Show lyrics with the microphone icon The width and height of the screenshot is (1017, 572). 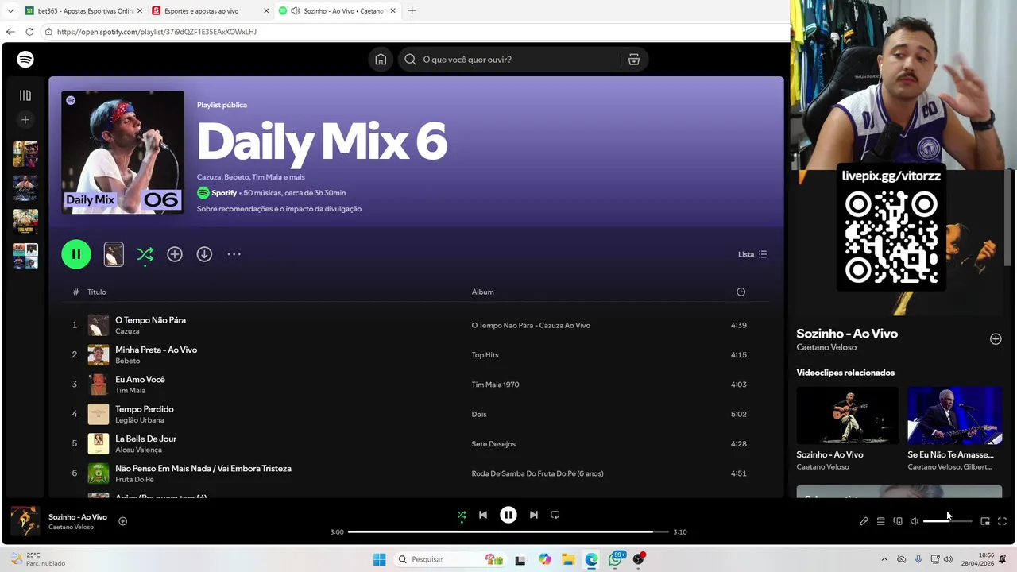(864, 521)
